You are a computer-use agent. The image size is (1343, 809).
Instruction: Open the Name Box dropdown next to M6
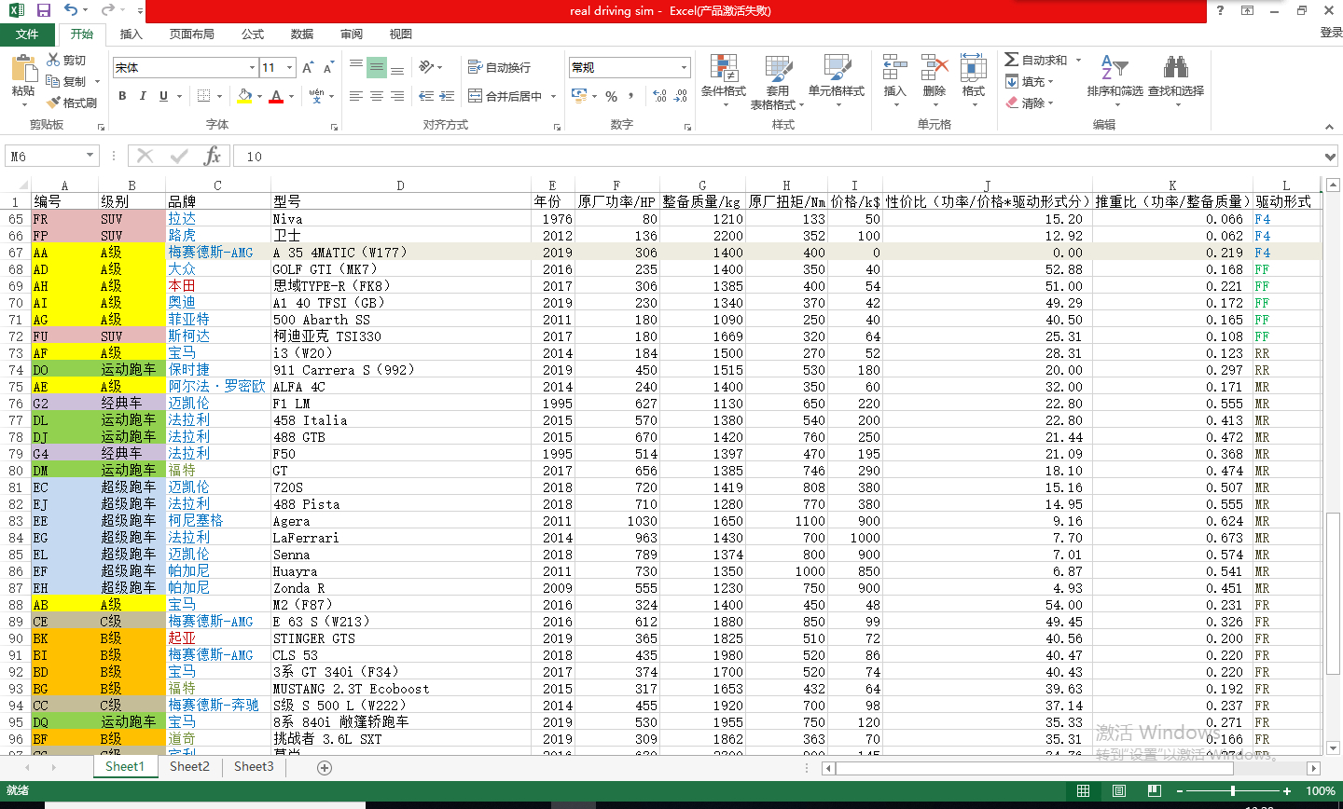(90, 157)
